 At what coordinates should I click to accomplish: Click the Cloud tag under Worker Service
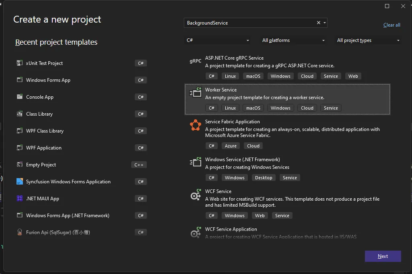(307, 108)
